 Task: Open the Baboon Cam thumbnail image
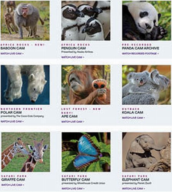(x=25, y=20)
